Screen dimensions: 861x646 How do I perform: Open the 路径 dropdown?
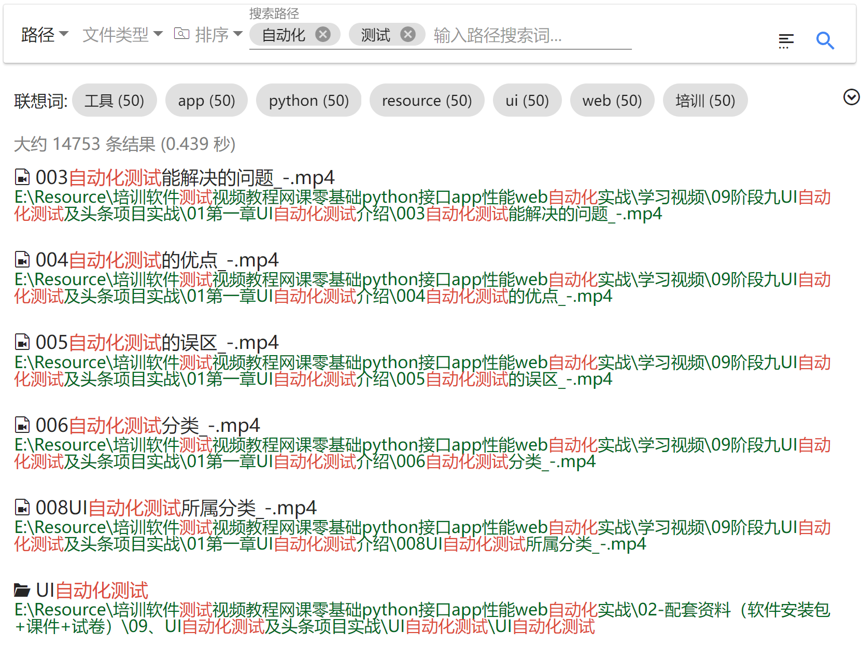click(x=45, y=35)
